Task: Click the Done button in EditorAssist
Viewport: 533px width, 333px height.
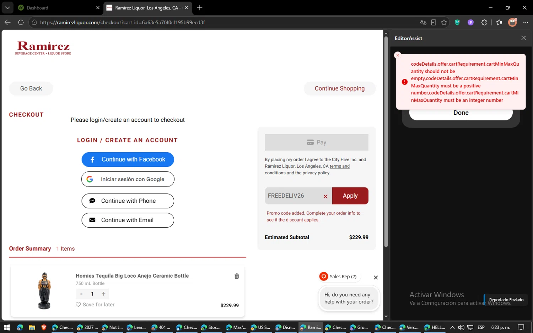Action: 461,113
